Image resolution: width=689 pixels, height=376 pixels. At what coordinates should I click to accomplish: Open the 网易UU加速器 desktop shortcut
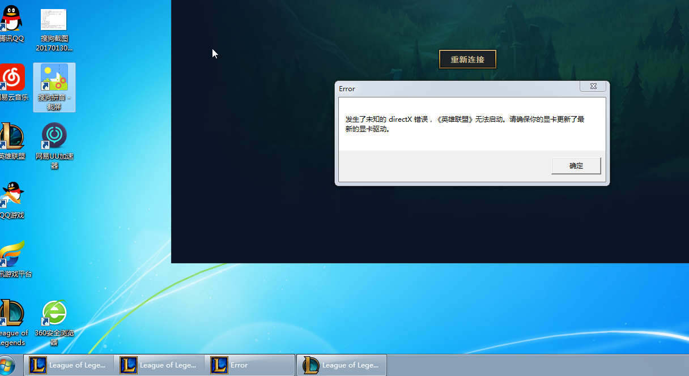click(54, 146)
